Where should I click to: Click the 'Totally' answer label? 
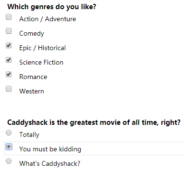(29, 134)
